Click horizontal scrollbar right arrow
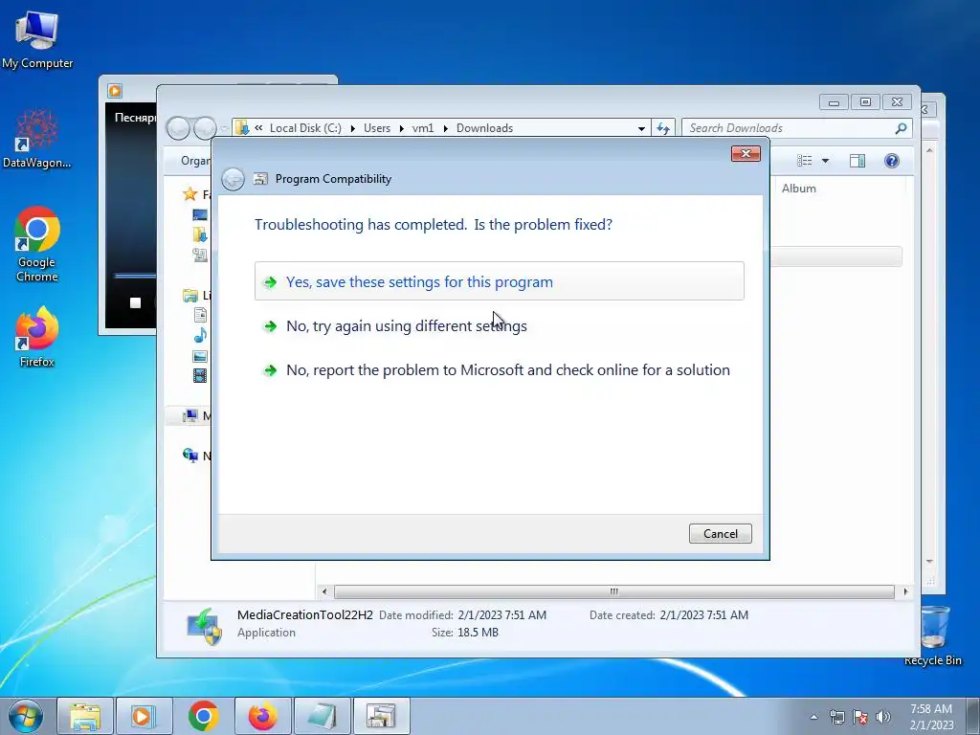This screenshot has height=735, width=980. click(x=905, y=591)
